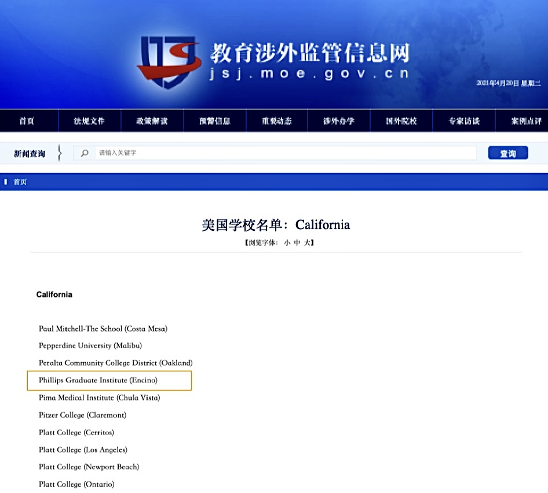Click the 查询 search button
Image resolution: width=548 pixels, height=493 pixels.
pyautogui.click(x=508, y=153)
